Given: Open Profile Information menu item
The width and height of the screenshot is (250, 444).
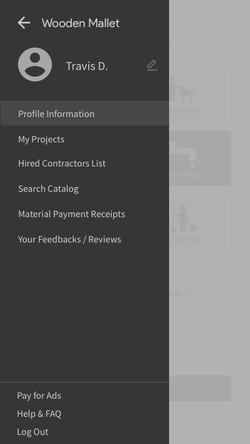Looking at the screenshot, I should (x=85, y=113).
